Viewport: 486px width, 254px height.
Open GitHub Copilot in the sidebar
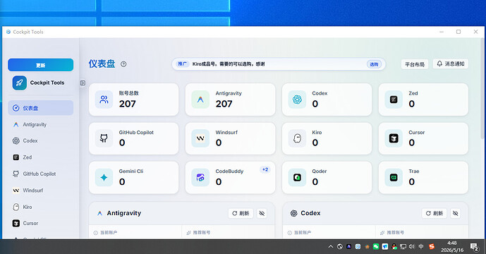point(41,174)
